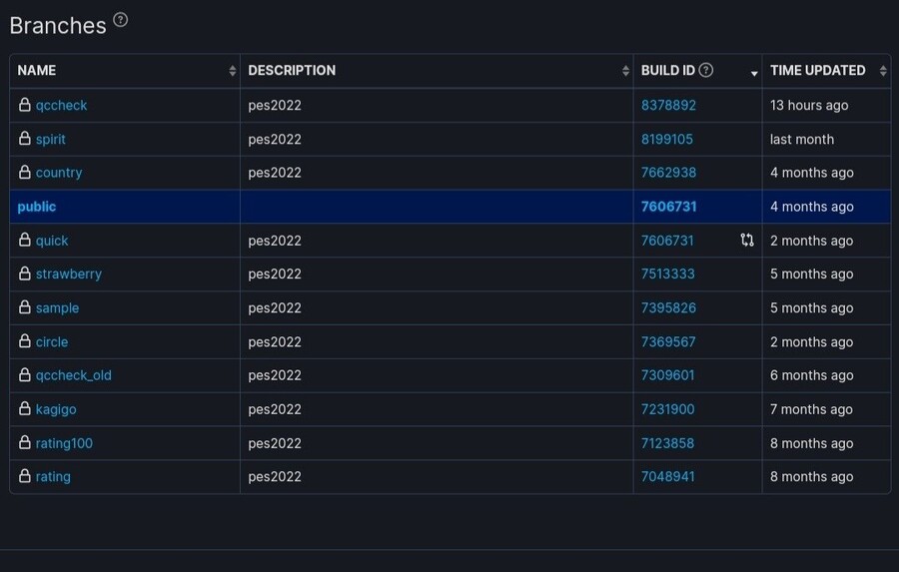Open the sample branch
The height and width of the screenshot is (572, 899).
click(x=57, y=308)
